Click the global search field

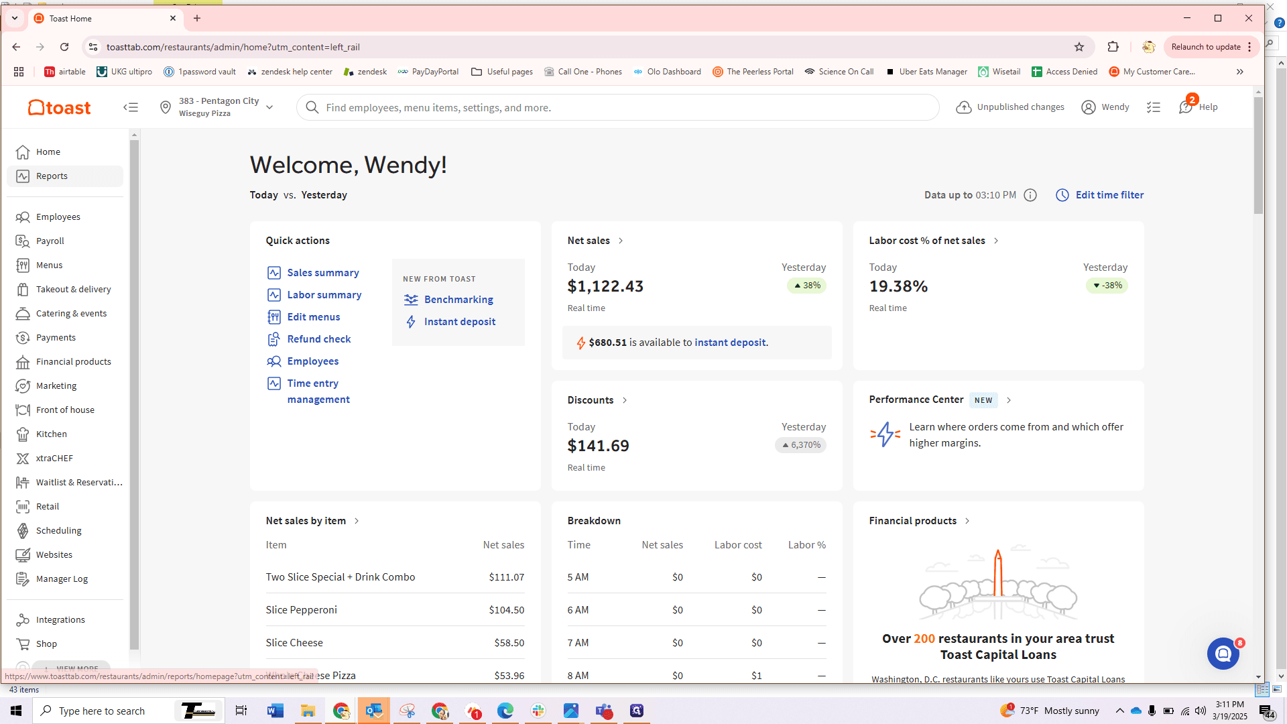pos(617,107)
